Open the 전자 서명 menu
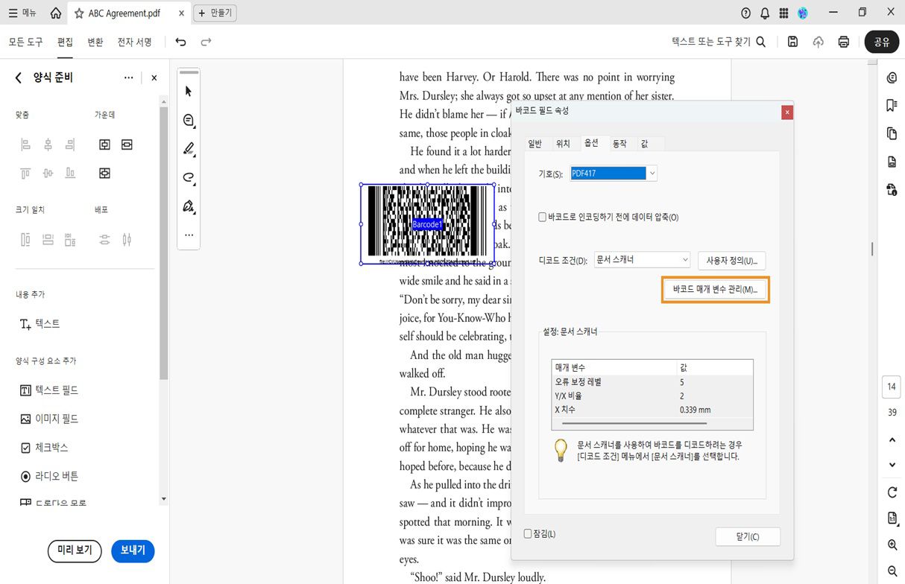The height and width of the screenshot is (584, 905). 135,42
